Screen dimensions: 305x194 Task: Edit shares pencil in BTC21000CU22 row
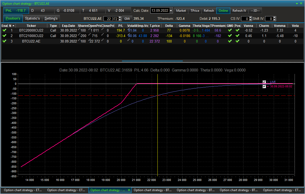[79, 35]
